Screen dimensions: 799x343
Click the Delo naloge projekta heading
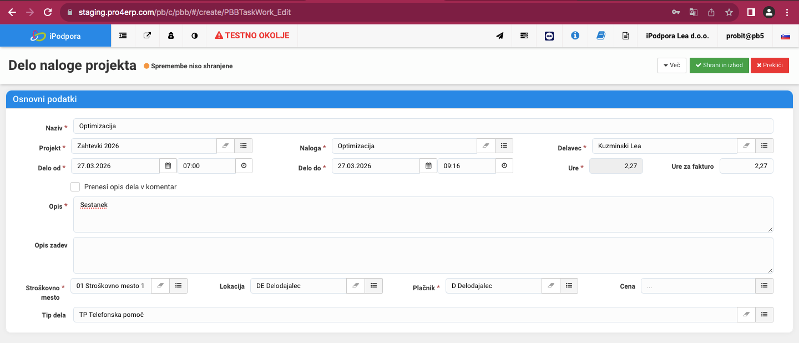[72, 65]
